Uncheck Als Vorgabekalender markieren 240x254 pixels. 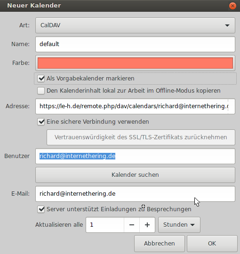[x=41, y=79]
